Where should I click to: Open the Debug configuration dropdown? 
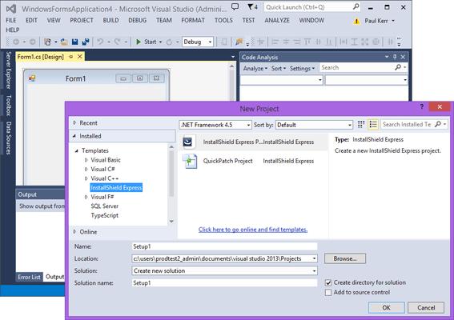point(211,42)
